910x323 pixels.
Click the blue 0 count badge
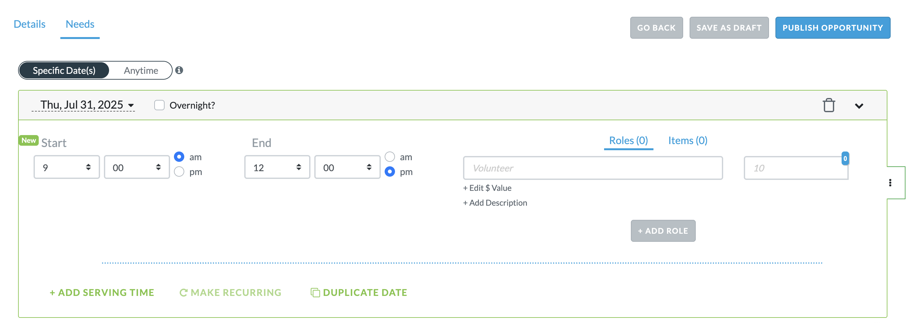click(x=845, y=159)
